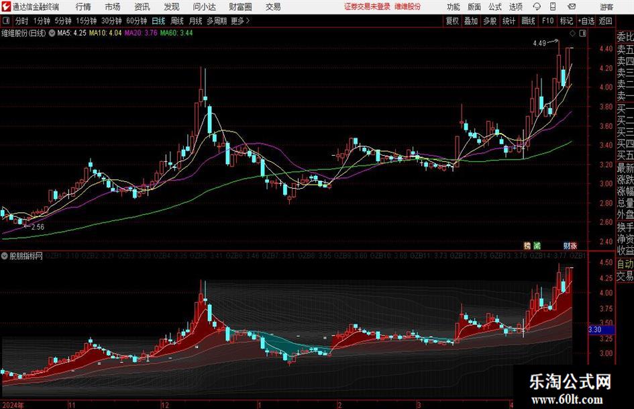The width and height of the screenshot is (634, 409).
Task: Click the MA20: 3.76 label
Action: tap(141, 33)
